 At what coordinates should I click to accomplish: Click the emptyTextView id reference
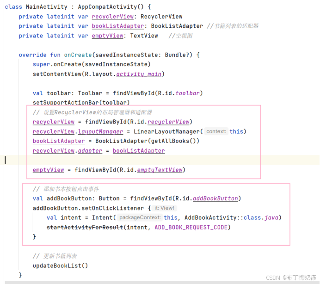160,170
